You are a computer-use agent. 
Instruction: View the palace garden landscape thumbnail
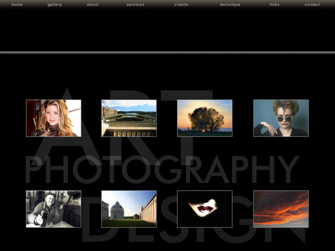129,118
